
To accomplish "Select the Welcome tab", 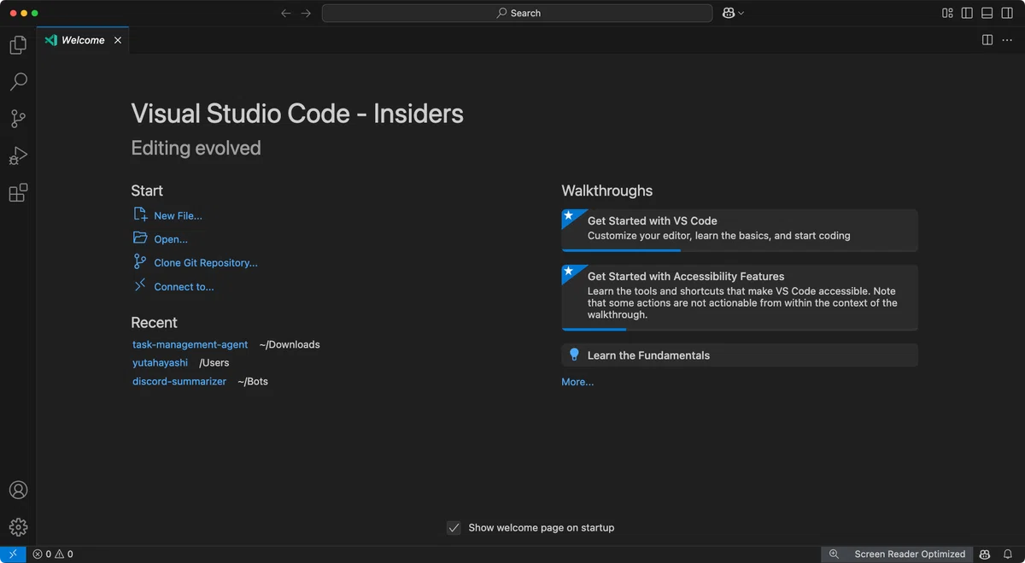I will point(84,40).
